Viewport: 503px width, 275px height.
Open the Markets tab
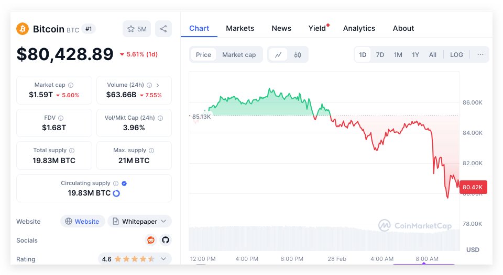pos(240,28)
